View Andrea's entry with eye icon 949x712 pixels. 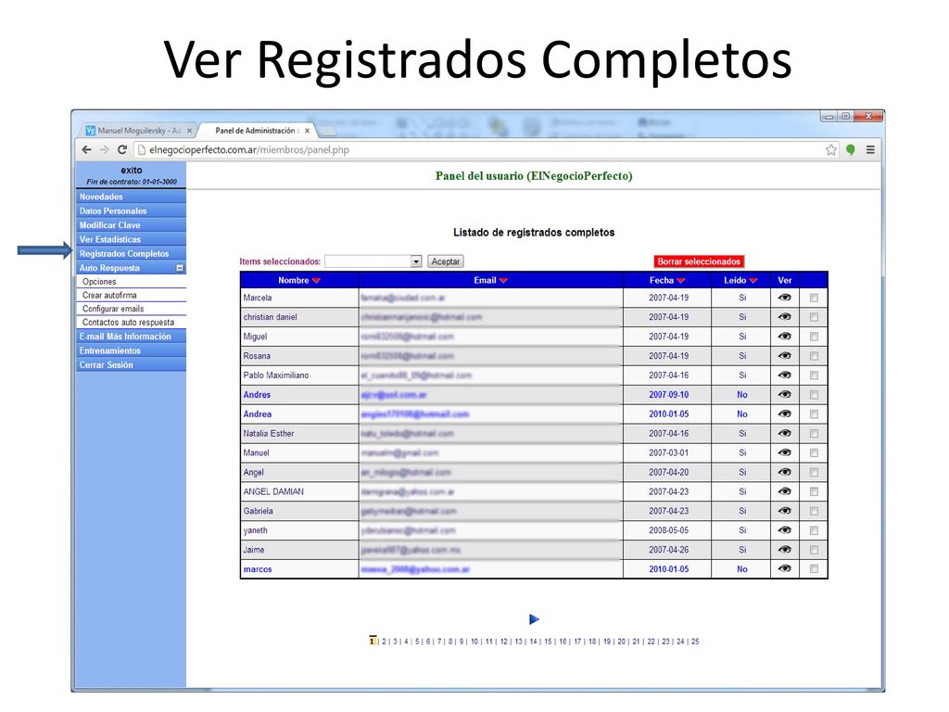coord(785,413)
